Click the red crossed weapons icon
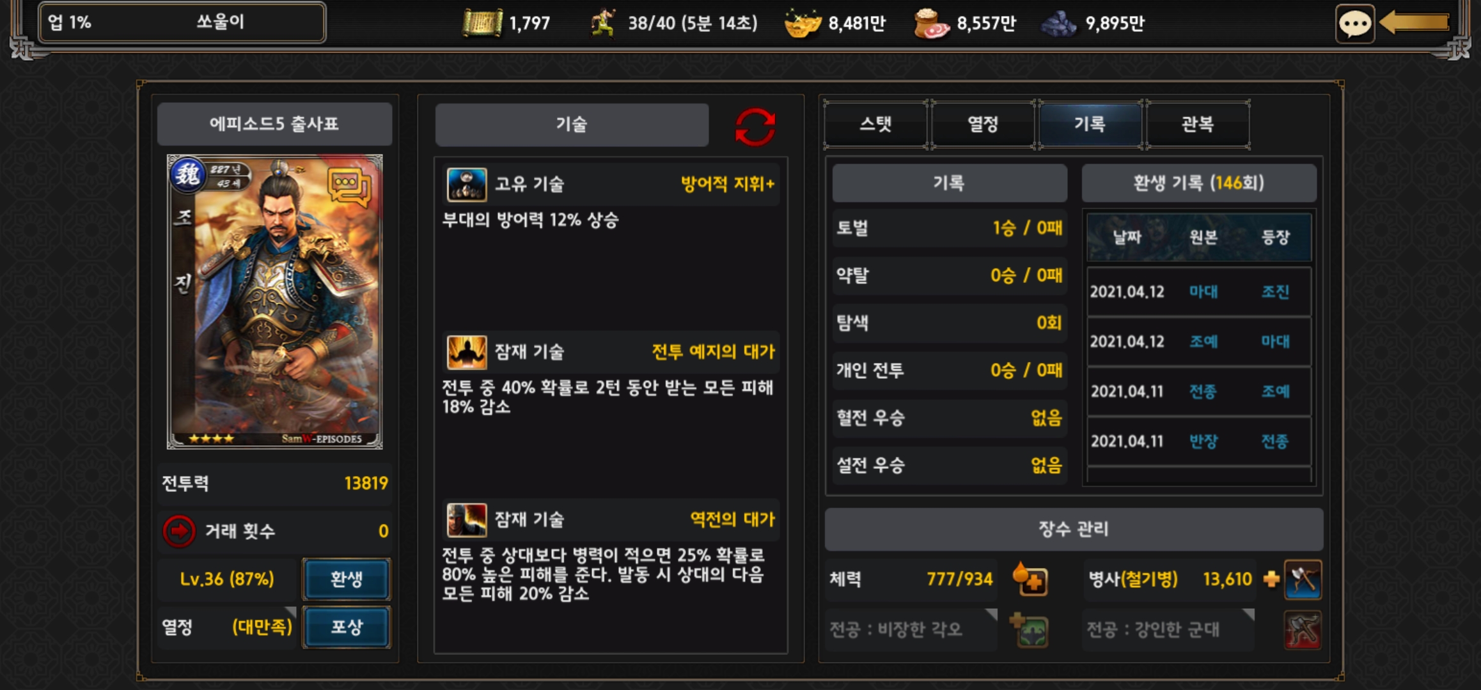Viewport: 1481px width, 690px height. tap(1303, 630)
